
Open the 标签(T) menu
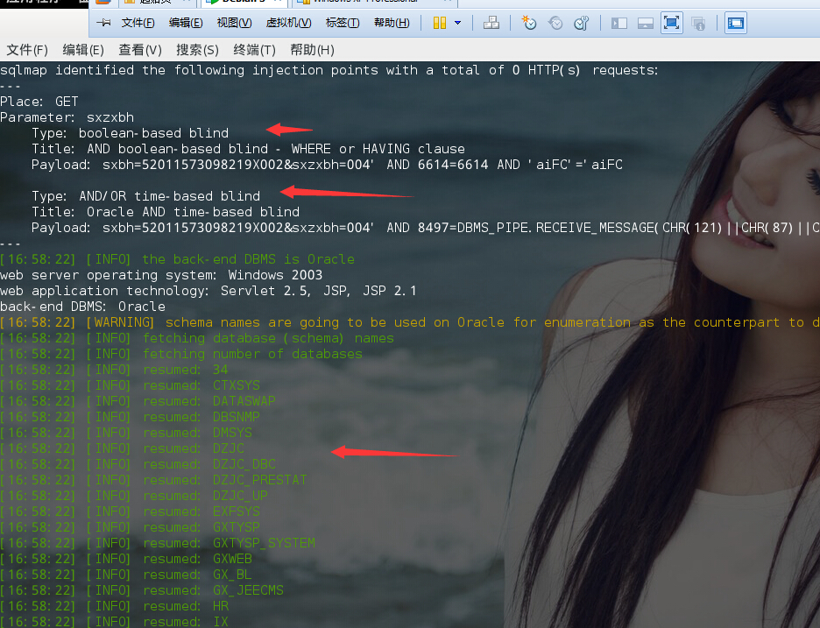[x=343, y=23]
